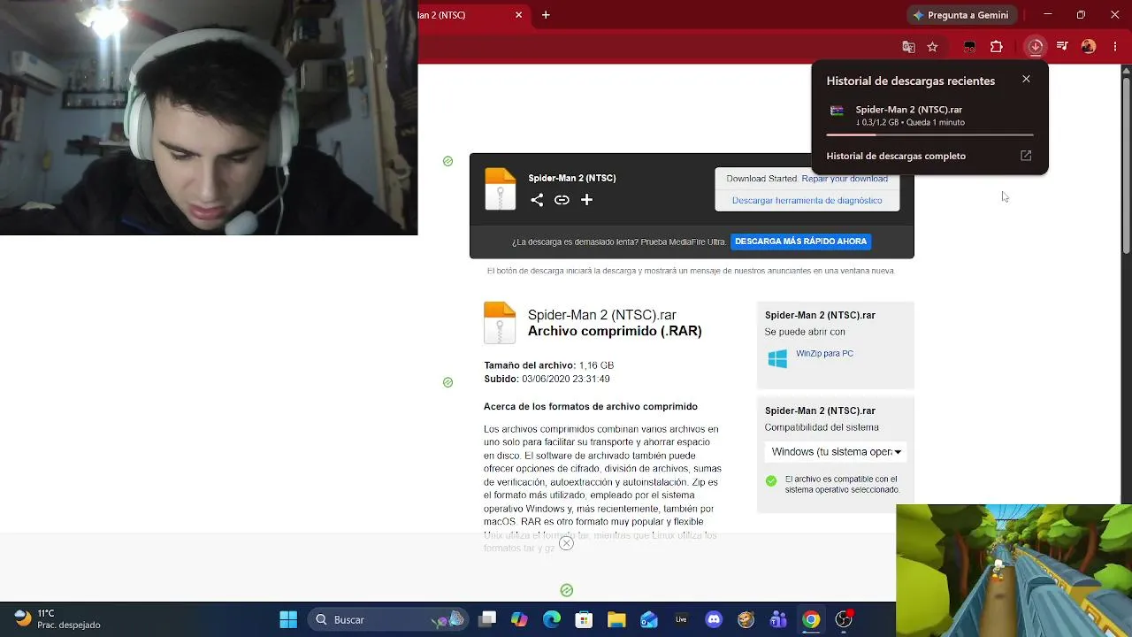This screenshot has height=637, width=1132.
Task: Click the 'DESCARGA MÁS RÁPIDO AHORA' button
Action: [x=801, y=241]
